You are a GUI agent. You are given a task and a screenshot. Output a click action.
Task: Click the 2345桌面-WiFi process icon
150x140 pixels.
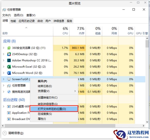click(x=9, y=106)
